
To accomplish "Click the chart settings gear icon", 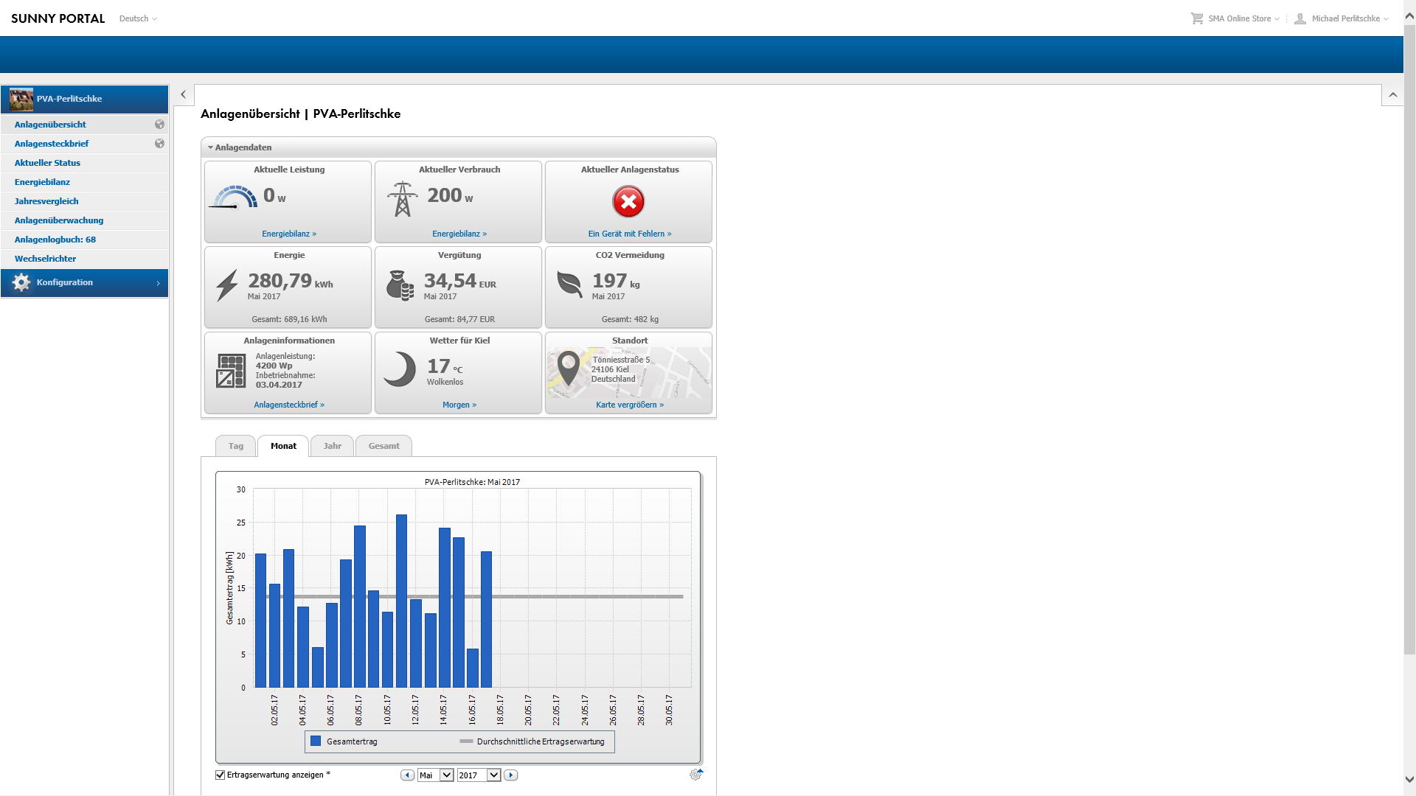I will [695, 775].
